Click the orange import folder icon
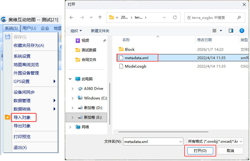Image resolution: width=250 pixels, height=161 pixels. 8,117
